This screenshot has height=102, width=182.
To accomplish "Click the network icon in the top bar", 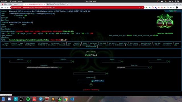I will [170, 1].
